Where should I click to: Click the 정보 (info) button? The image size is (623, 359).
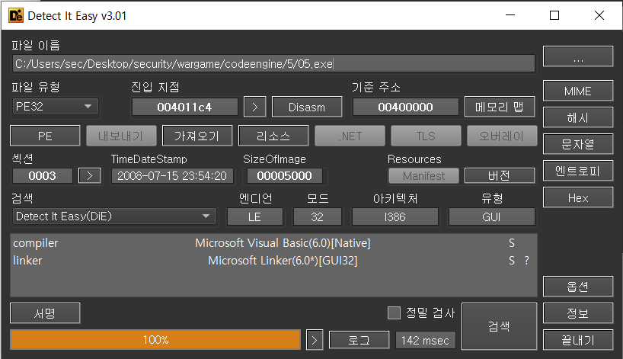pos(578,313)
